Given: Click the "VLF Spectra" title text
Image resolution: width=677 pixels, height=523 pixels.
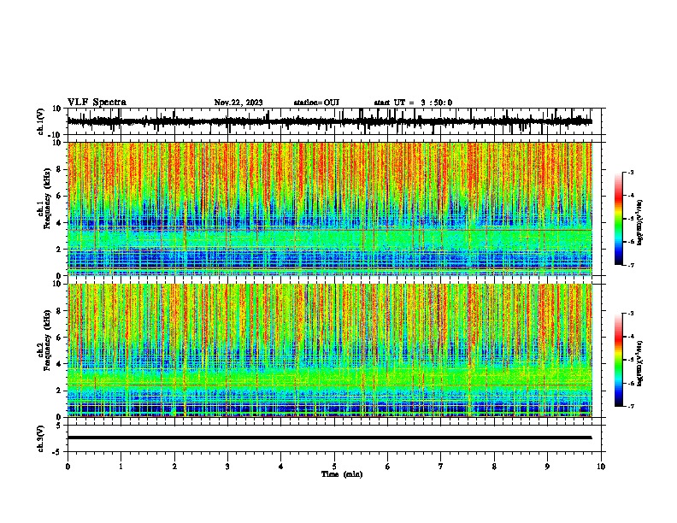Looking at the screenshot, I should coord(97,103).
